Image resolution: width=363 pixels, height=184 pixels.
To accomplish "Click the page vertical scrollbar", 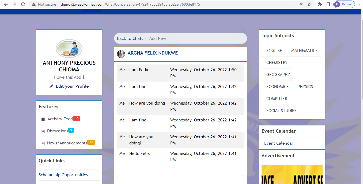I will (x=361, y=80).
